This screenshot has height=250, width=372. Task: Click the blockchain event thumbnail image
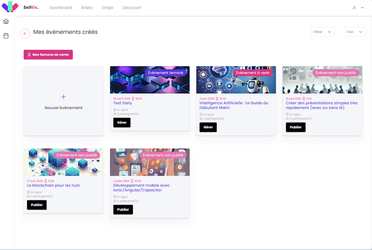point(63,162)
